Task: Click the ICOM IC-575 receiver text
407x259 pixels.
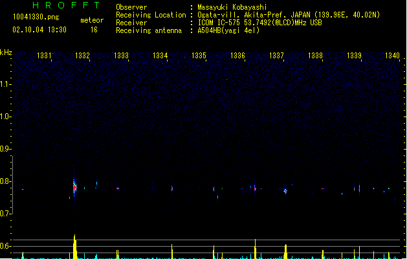Action: point(259,23)
